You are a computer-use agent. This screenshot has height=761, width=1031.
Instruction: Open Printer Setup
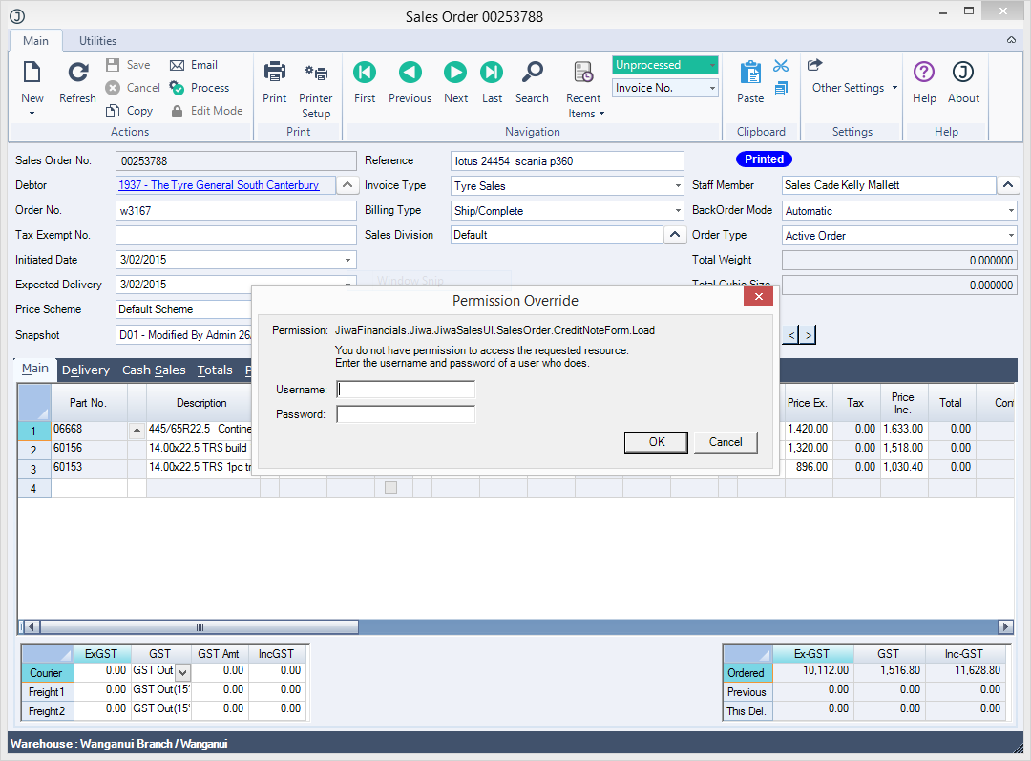316,74
